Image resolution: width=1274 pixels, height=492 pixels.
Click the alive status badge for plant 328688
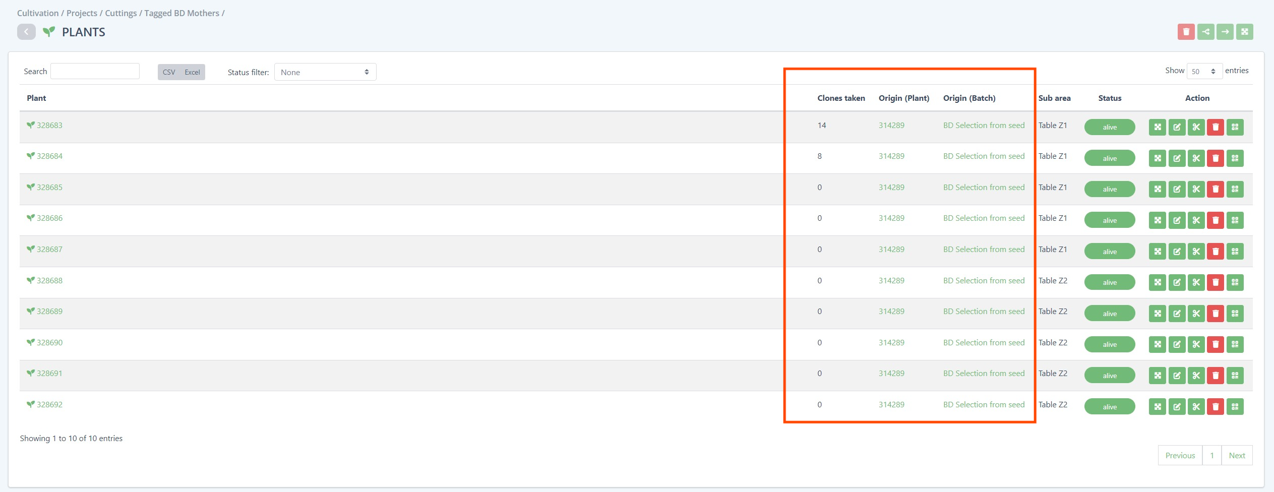tap(1109, 282)
